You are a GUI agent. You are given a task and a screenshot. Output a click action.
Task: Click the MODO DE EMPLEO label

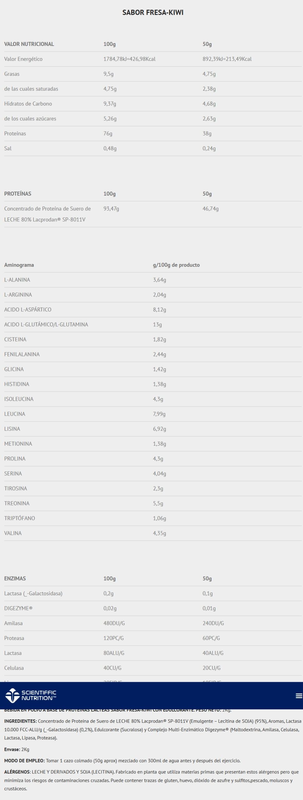(x=24, y=761)
